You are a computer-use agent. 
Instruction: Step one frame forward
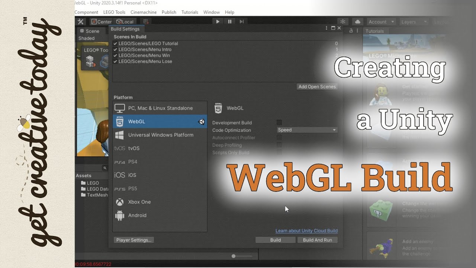coord(242,22)
